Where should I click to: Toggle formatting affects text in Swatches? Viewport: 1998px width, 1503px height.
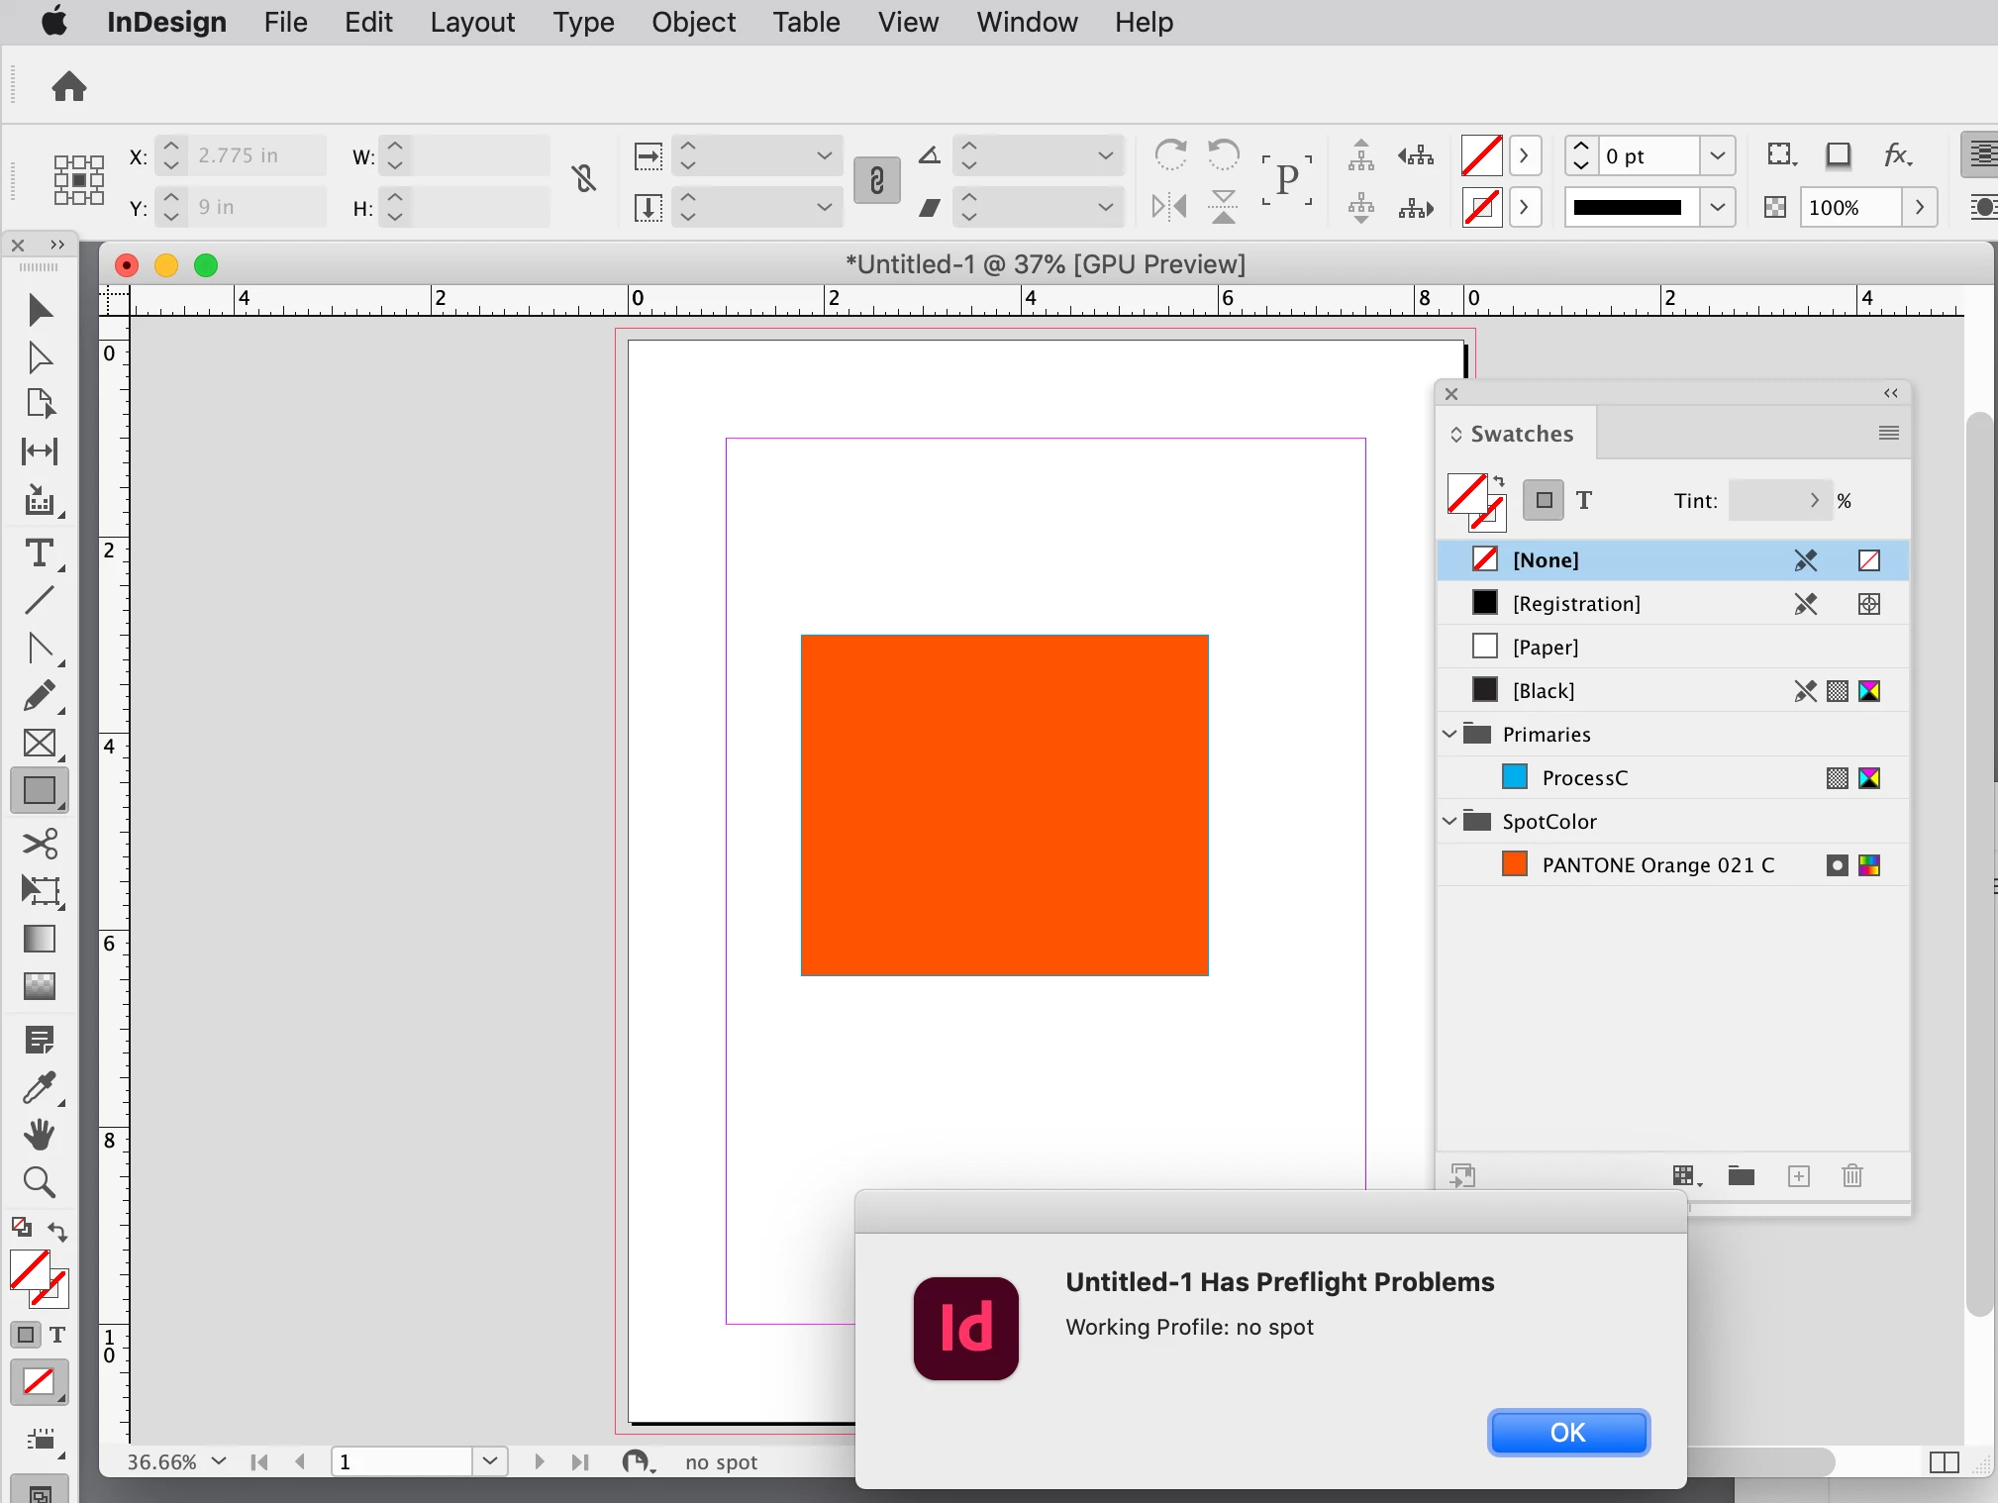coord(1584,501)
